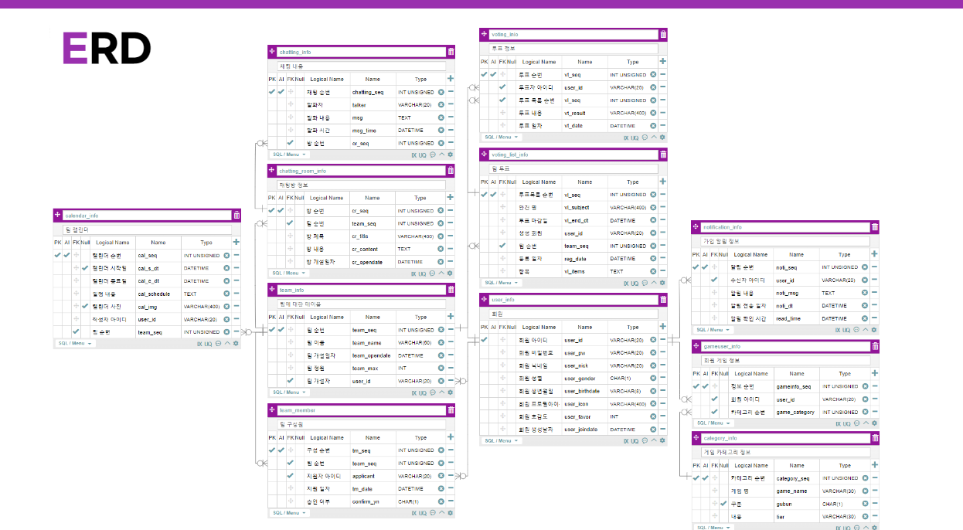Screen dimensions: 963x530
Task: Open settings gear on category_info footer
Action: click(x=873, y=527)
